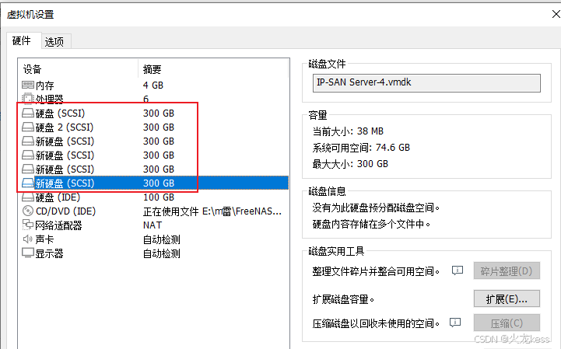Image resolution: width=561 pixels, height=349 pixels.
Task: Select the selected 新硬盘 (SCSI) row label
Action: tap(65, 183)
